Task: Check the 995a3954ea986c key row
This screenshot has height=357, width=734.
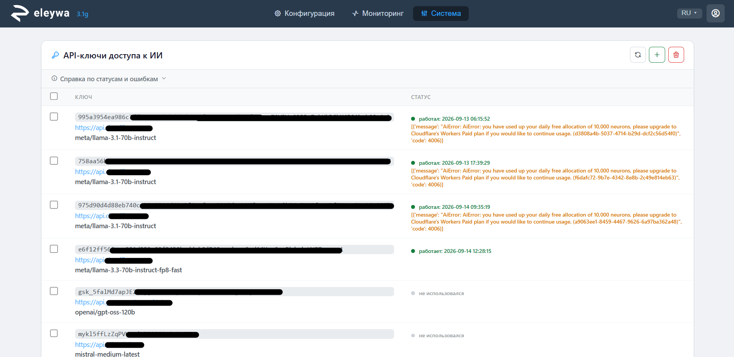Action: coord(54,117)
